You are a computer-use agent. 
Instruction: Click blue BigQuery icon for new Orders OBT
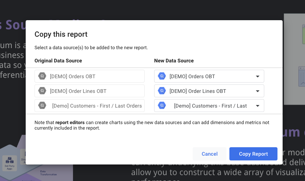click(x=162, y=76)
